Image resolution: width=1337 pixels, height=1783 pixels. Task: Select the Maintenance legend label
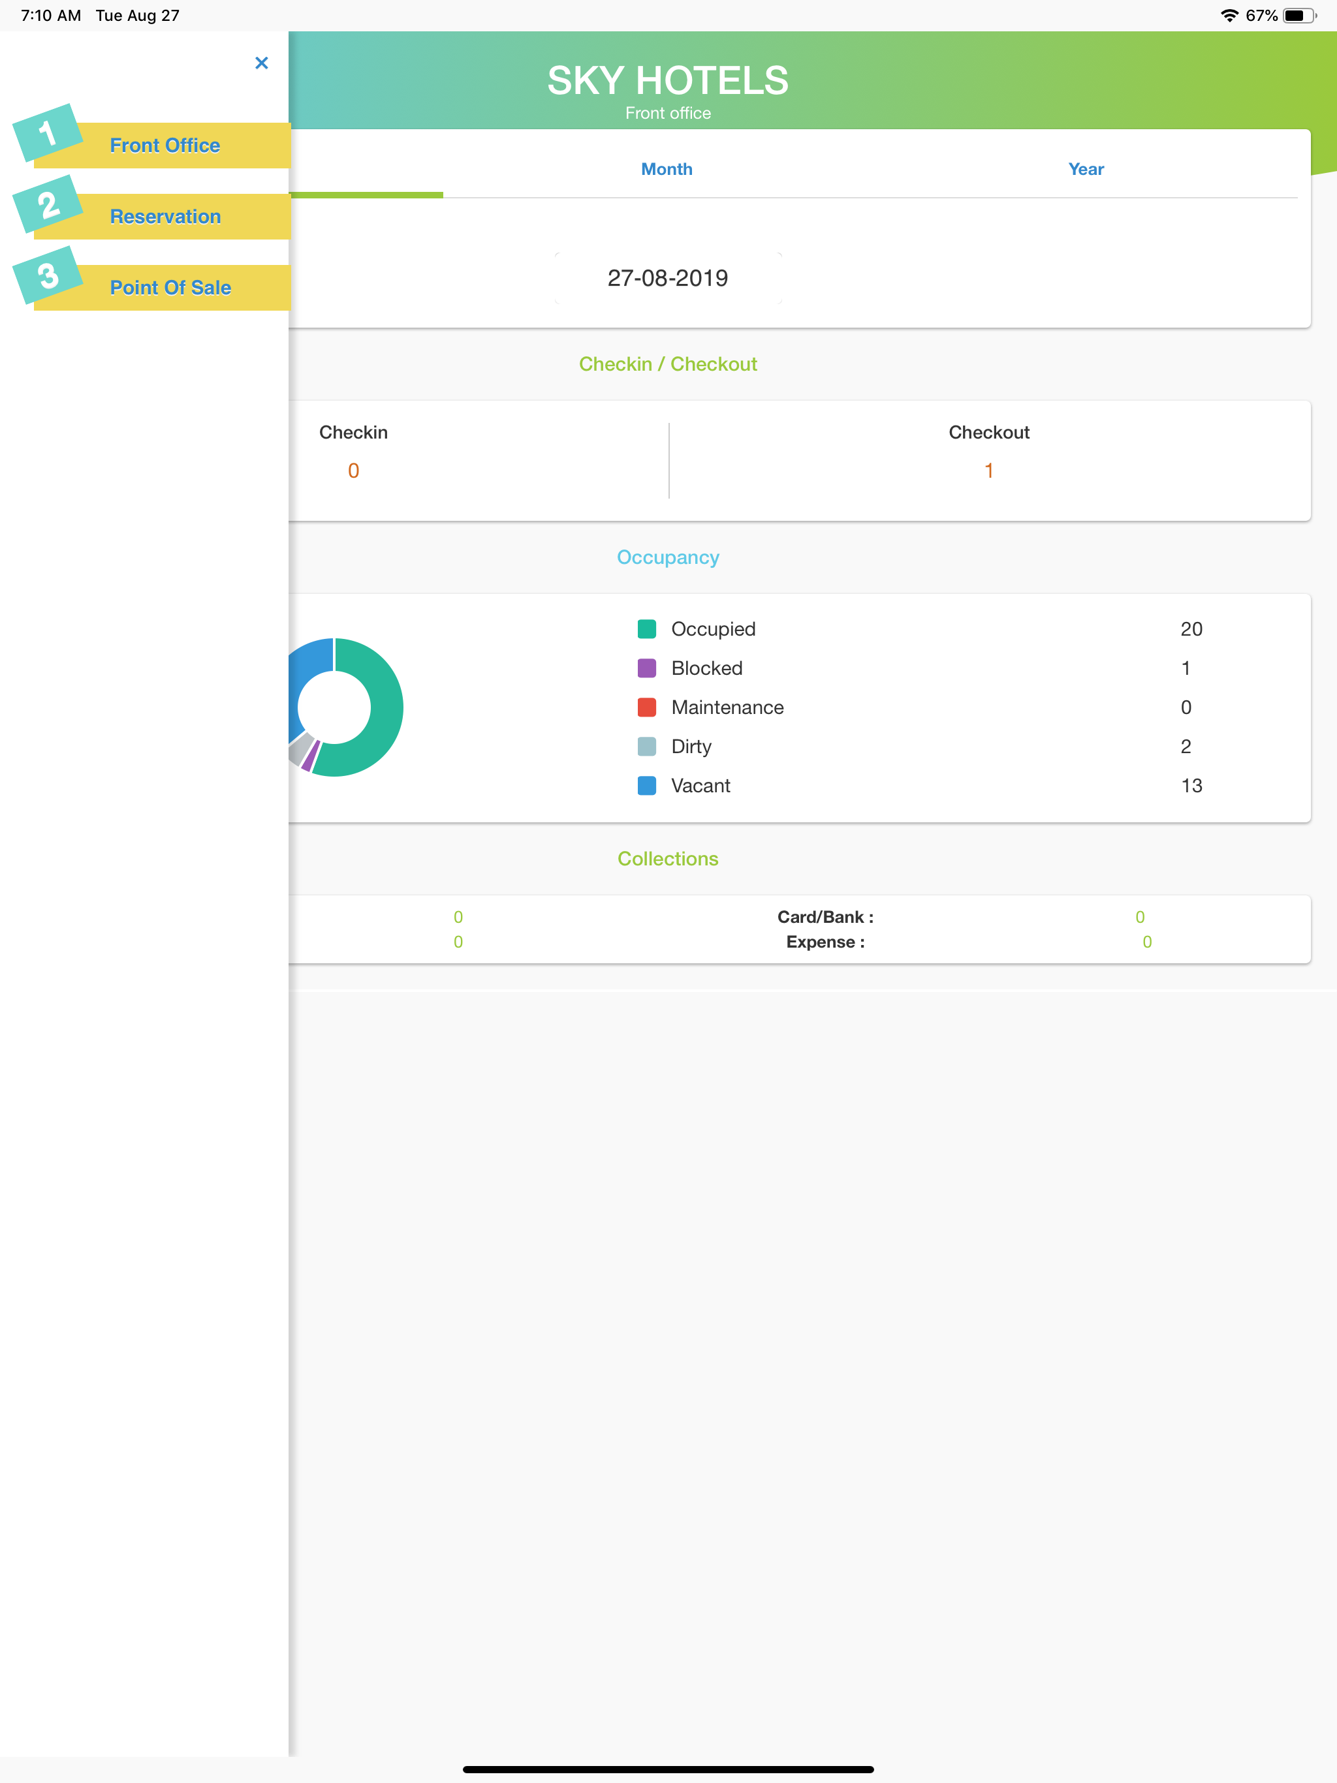click(727, 707)
